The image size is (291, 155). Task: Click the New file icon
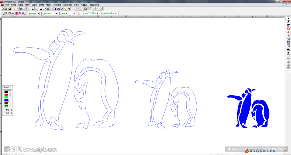[x=3, y=9]
